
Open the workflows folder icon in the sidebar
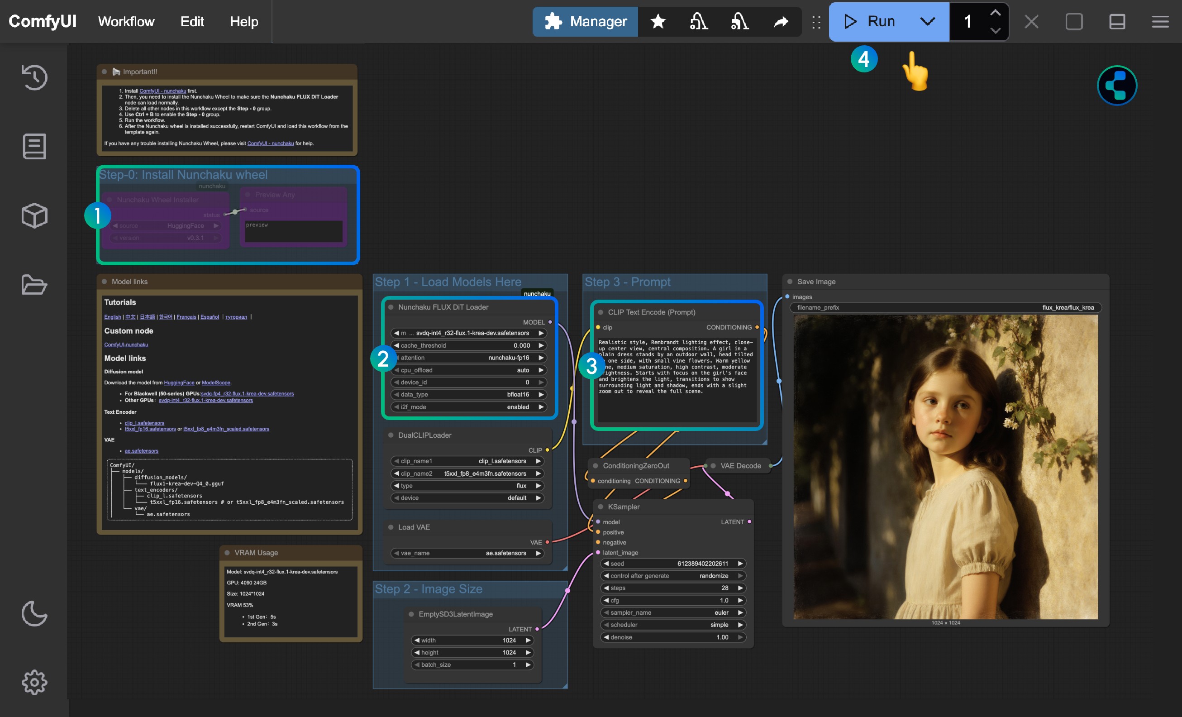tap(33, 285)
